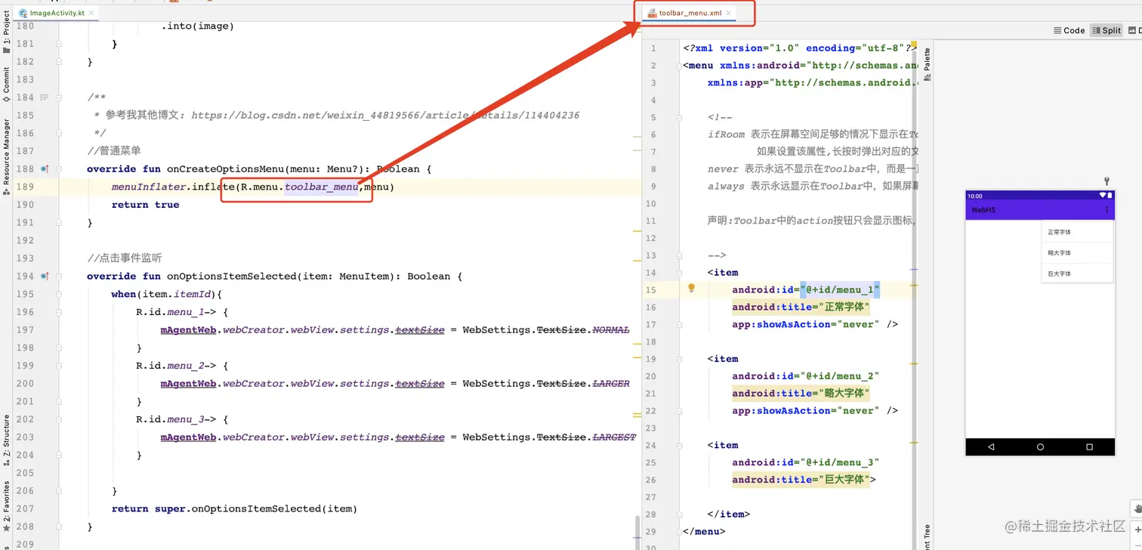
Task: Click android:title="巨大字体" on line 26
Action: pyautogui.click(x=801, y=480)
